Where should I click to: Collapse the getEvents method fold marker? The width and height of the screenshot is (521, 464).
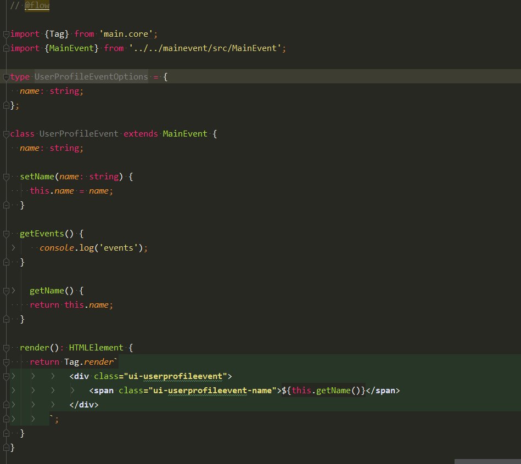[x=6, y=234]
